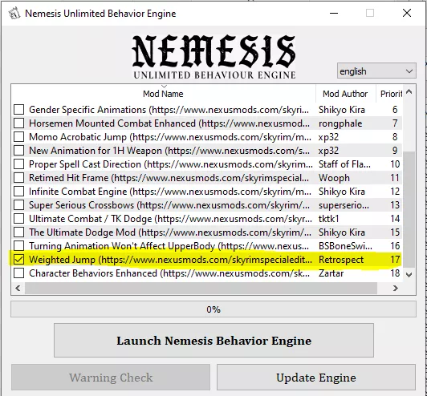Sort list by Mod Author column
Viewport: 427px width, 396px height.
point(346,94)
